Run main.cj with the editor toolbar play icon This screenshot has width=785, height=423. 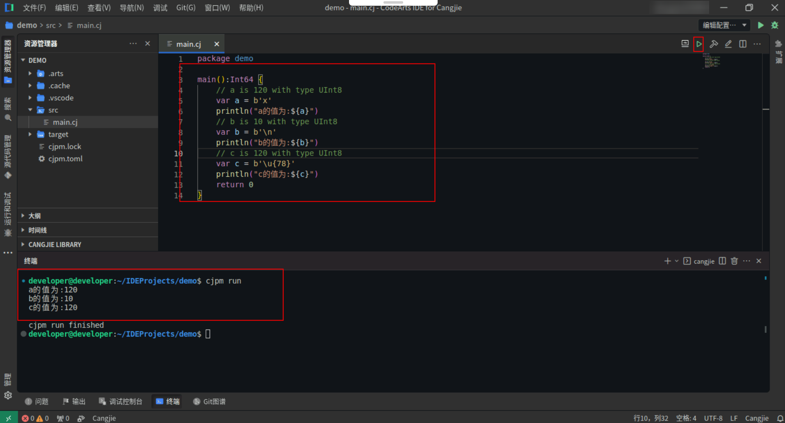[x=699, y=44]
